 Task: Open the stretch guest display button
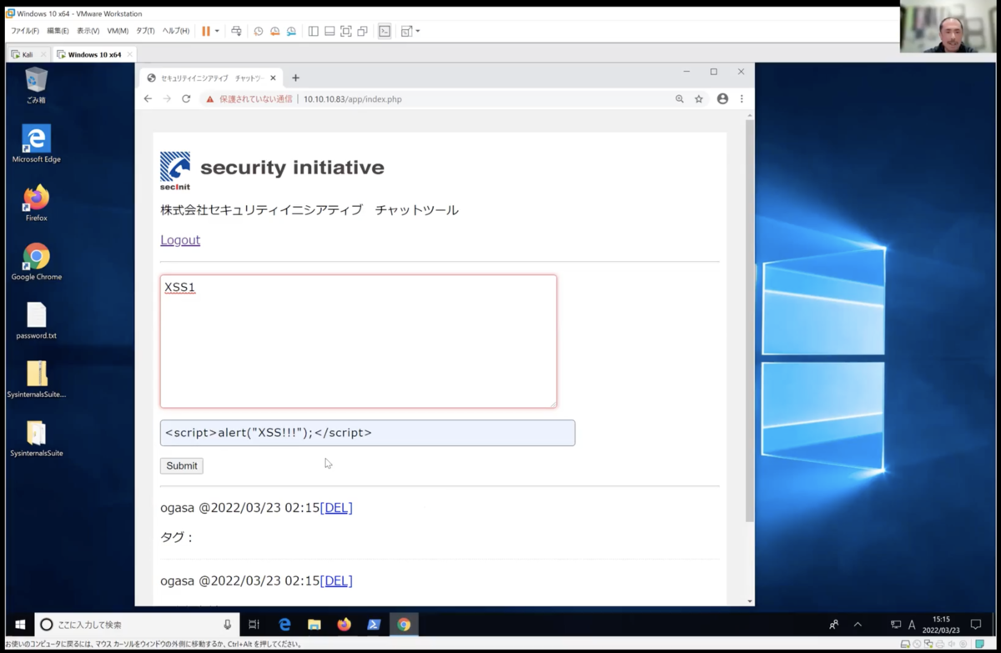tap(406, 31)
